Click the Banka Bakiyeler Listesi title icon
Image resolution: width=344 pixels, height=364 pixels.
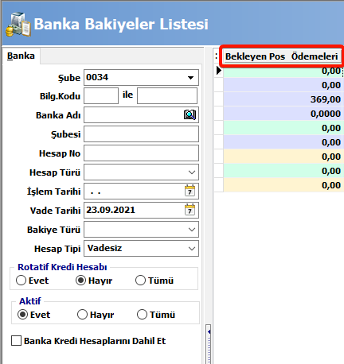[18, 25]
